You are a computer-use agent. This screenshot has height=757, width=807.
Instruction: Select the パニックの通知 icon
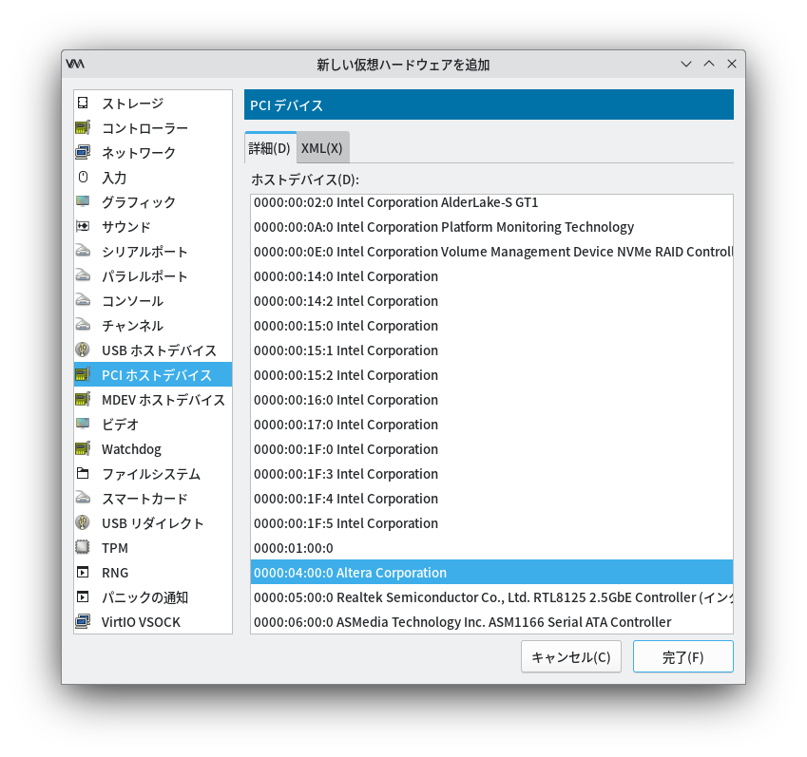click(x=83, y=596)
